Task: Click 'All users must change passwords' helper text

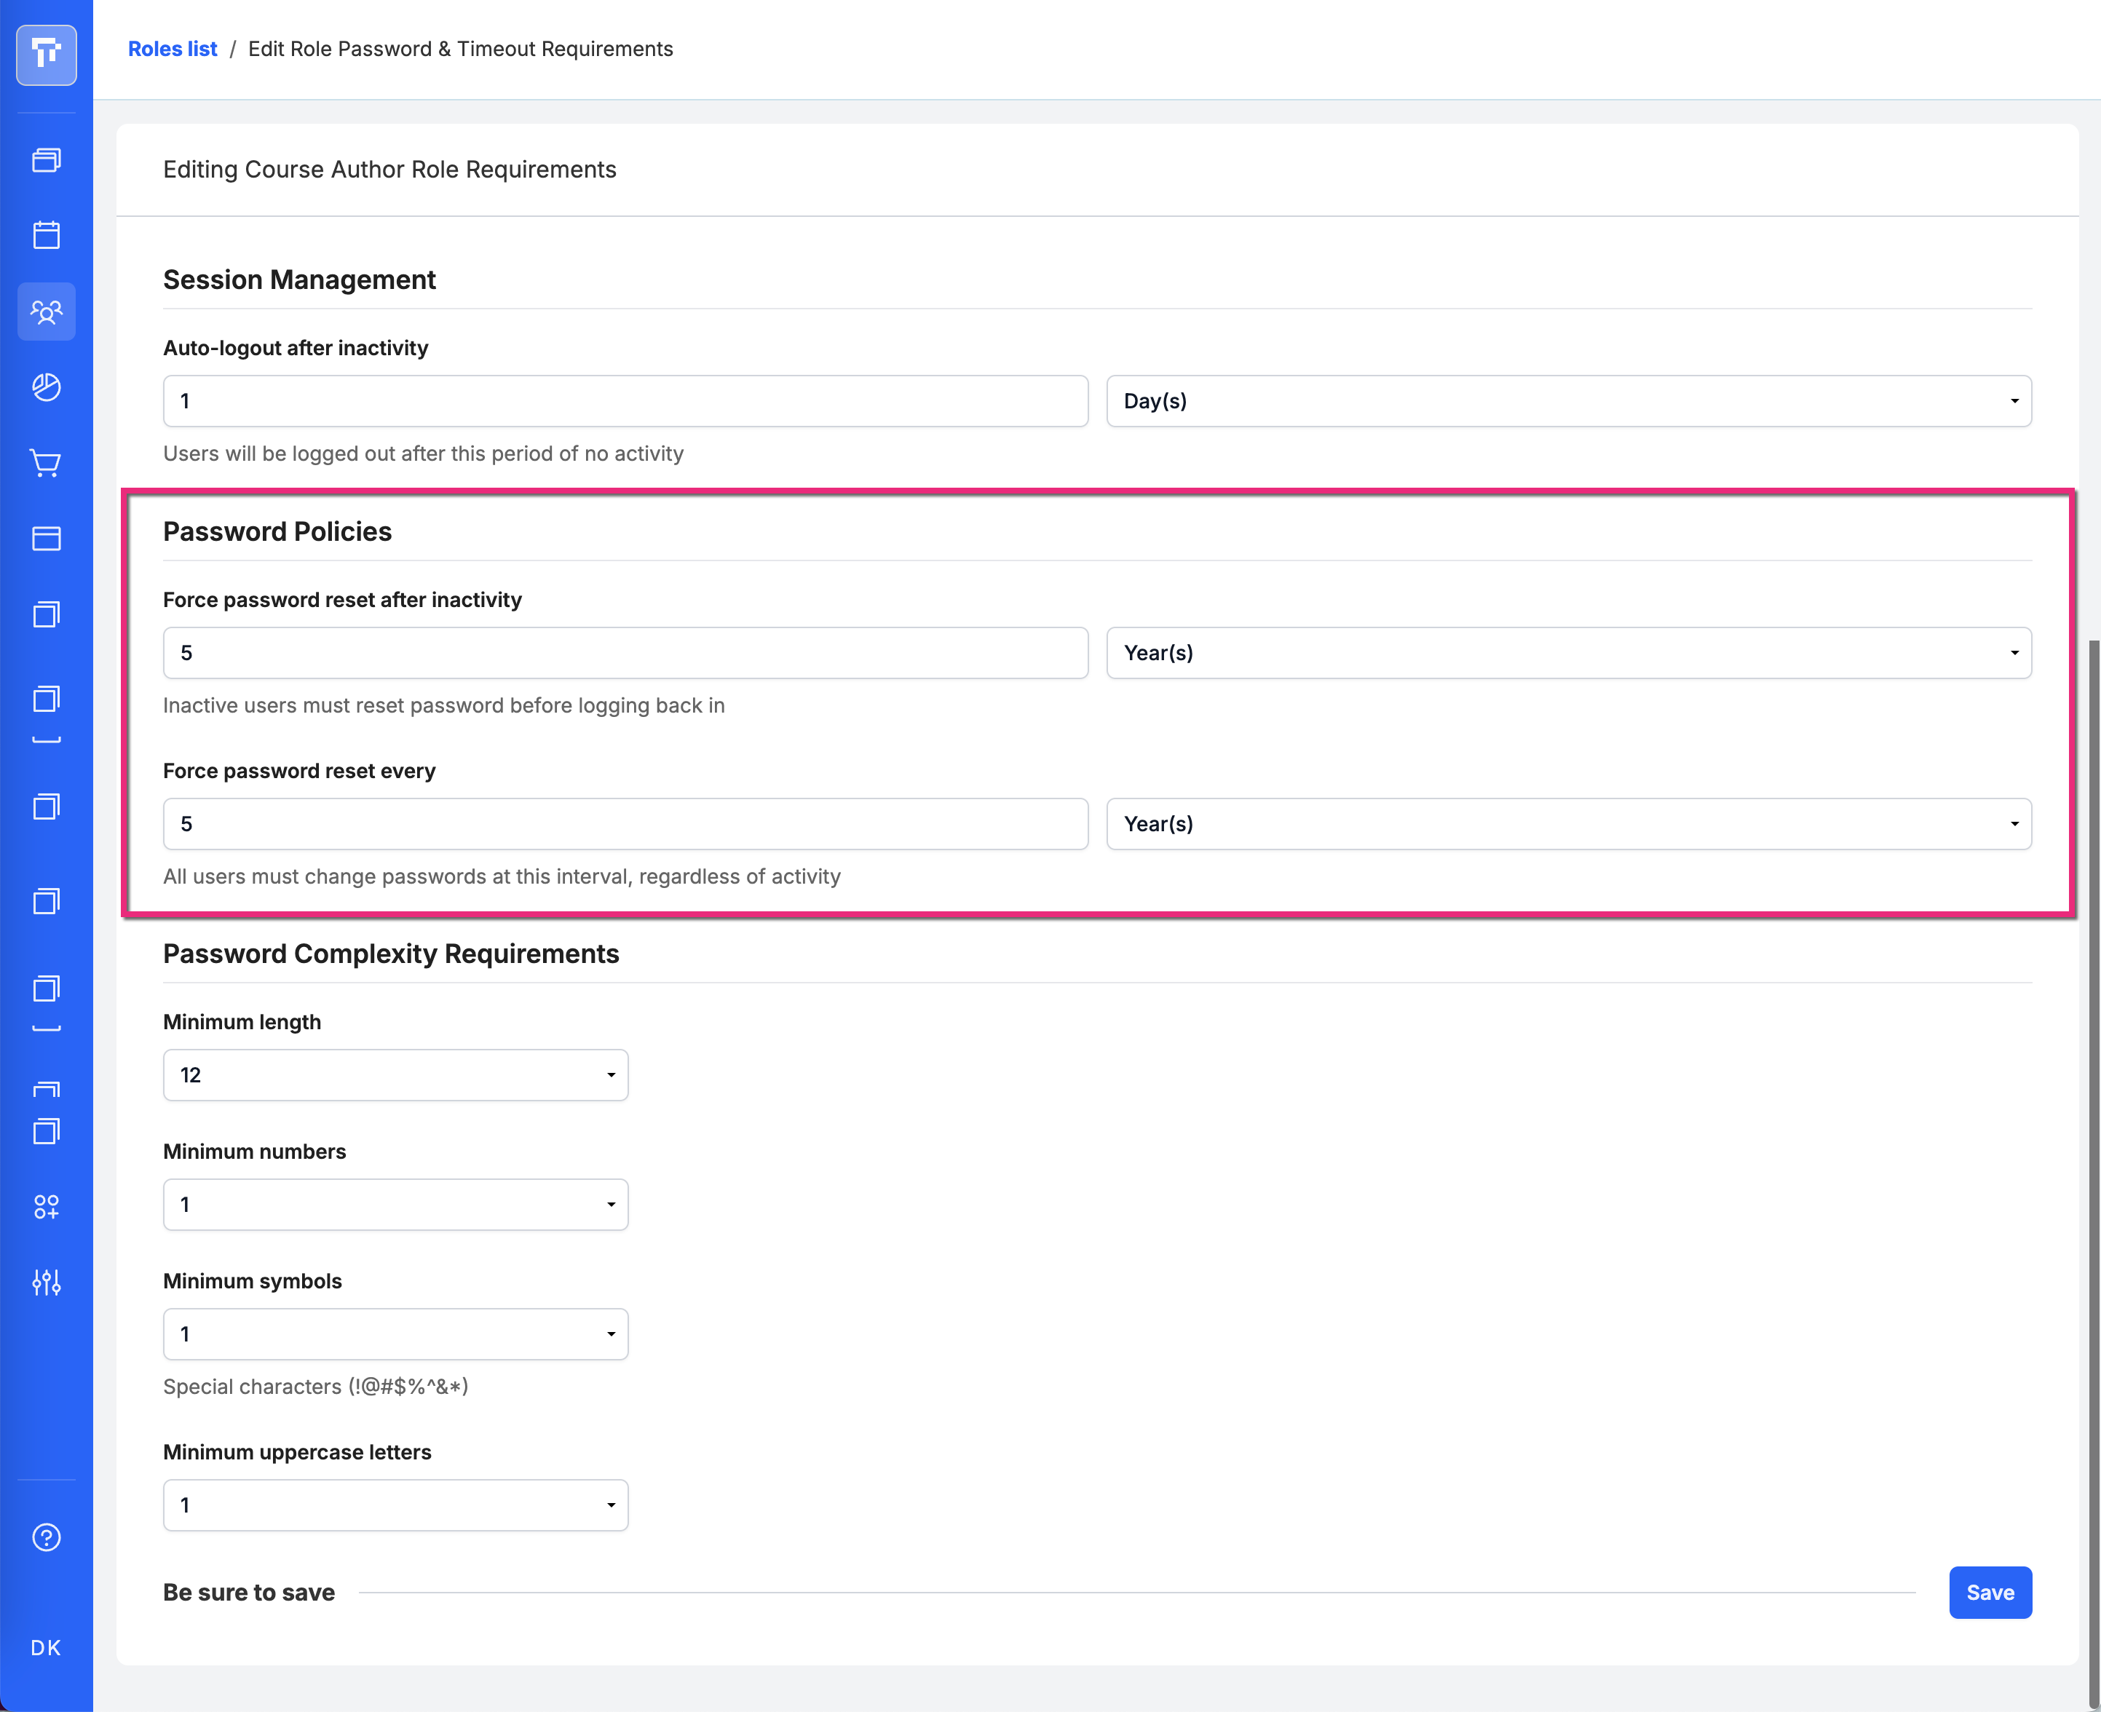Action: (502, 876)
